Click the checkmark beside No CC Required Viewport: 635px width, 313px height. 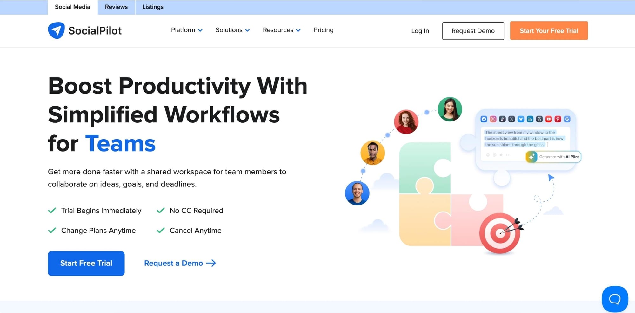(160, 210)
